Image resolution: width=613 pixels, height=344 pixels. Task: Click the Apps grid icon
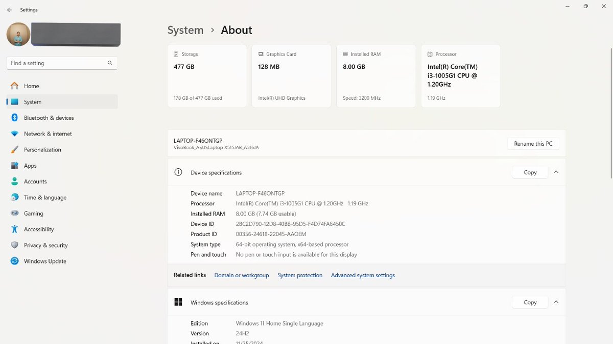tap(14, 166)
